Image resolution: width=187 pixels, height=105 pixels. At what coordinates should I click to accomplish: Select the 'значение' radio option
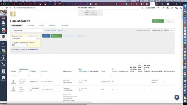pyautogui.click(x=27, y=42)
